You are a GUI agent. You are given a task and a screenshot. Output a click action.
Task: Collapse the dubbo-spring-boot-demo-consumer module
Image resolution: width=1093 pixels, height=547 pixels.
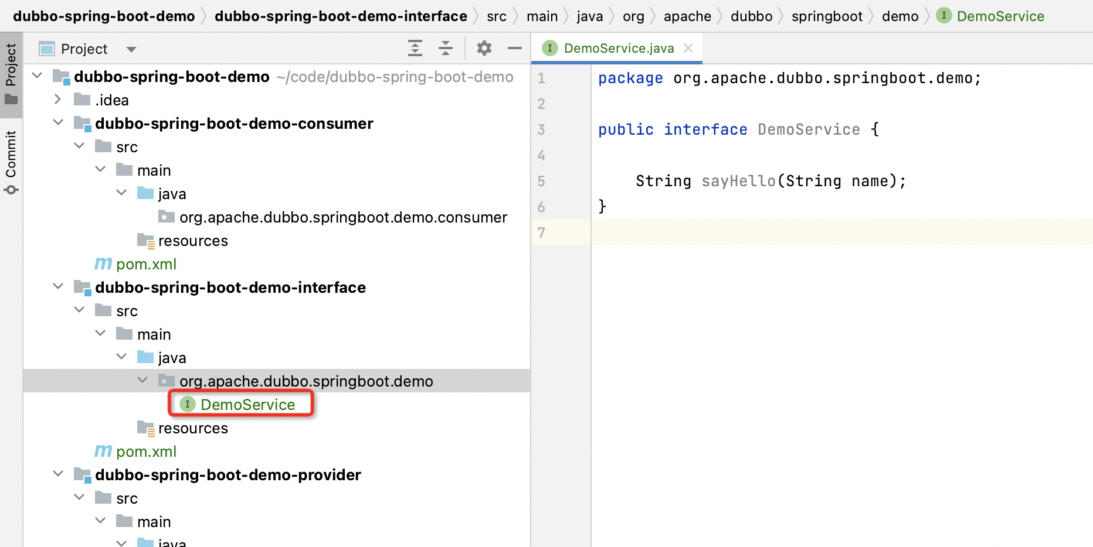coord(58,123)
